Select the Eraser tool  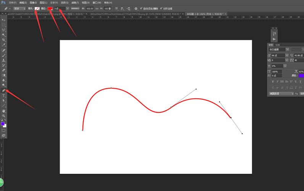pos(3,70)
